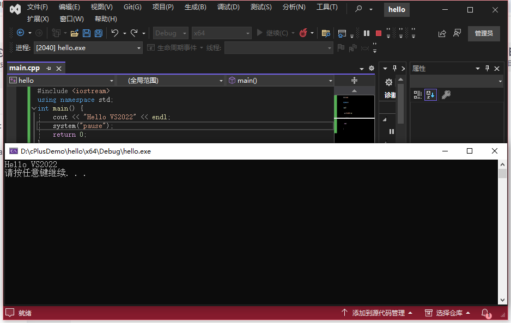Click console window scrollbar up arrow
This screenshot has height=323, width=511.
502,164
